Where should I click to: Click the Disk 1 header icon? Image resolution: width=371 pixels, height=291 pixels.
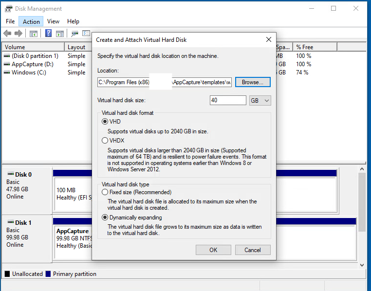coord(11,222)
